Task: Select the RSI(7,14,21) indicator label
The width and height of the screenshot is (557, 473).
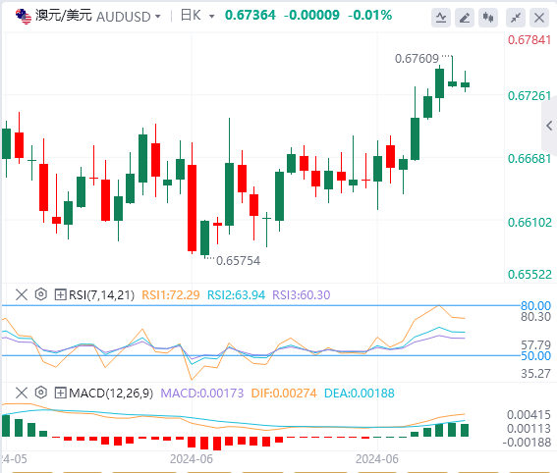Action: coord(101,294)
